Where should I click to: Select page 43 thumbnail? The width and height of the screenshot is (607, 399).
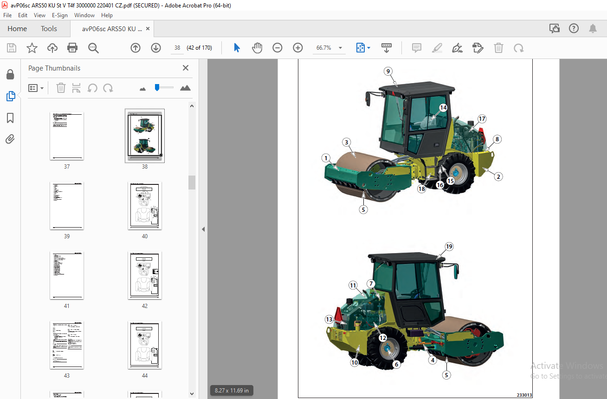click(67, 345)
